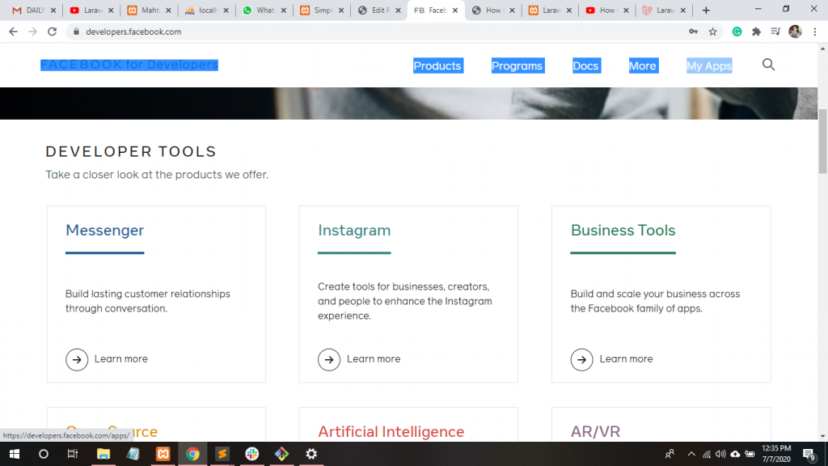Open the notification center icon
Screen dimensions: 828x466
[809, 455]
